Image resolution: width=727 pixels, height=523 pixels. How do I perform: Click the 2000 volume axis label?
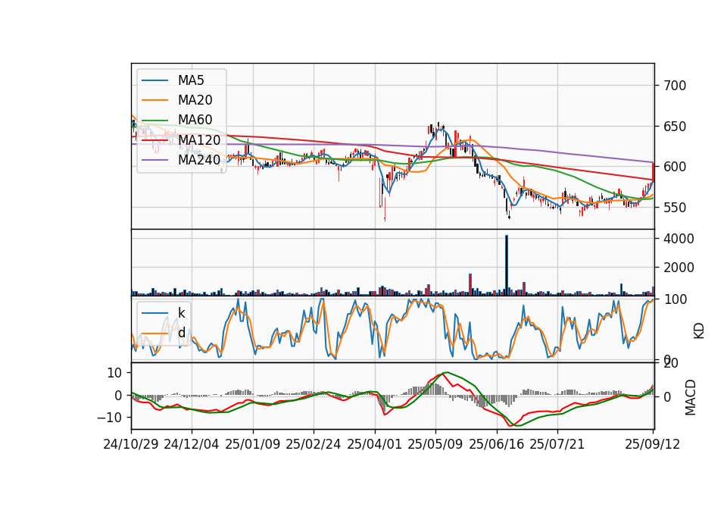[679, 268]
